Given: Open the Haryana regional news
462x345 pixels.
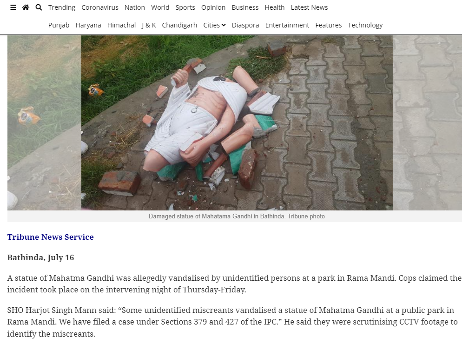Looking at the screenshot, I should click(x=88, y=25).
